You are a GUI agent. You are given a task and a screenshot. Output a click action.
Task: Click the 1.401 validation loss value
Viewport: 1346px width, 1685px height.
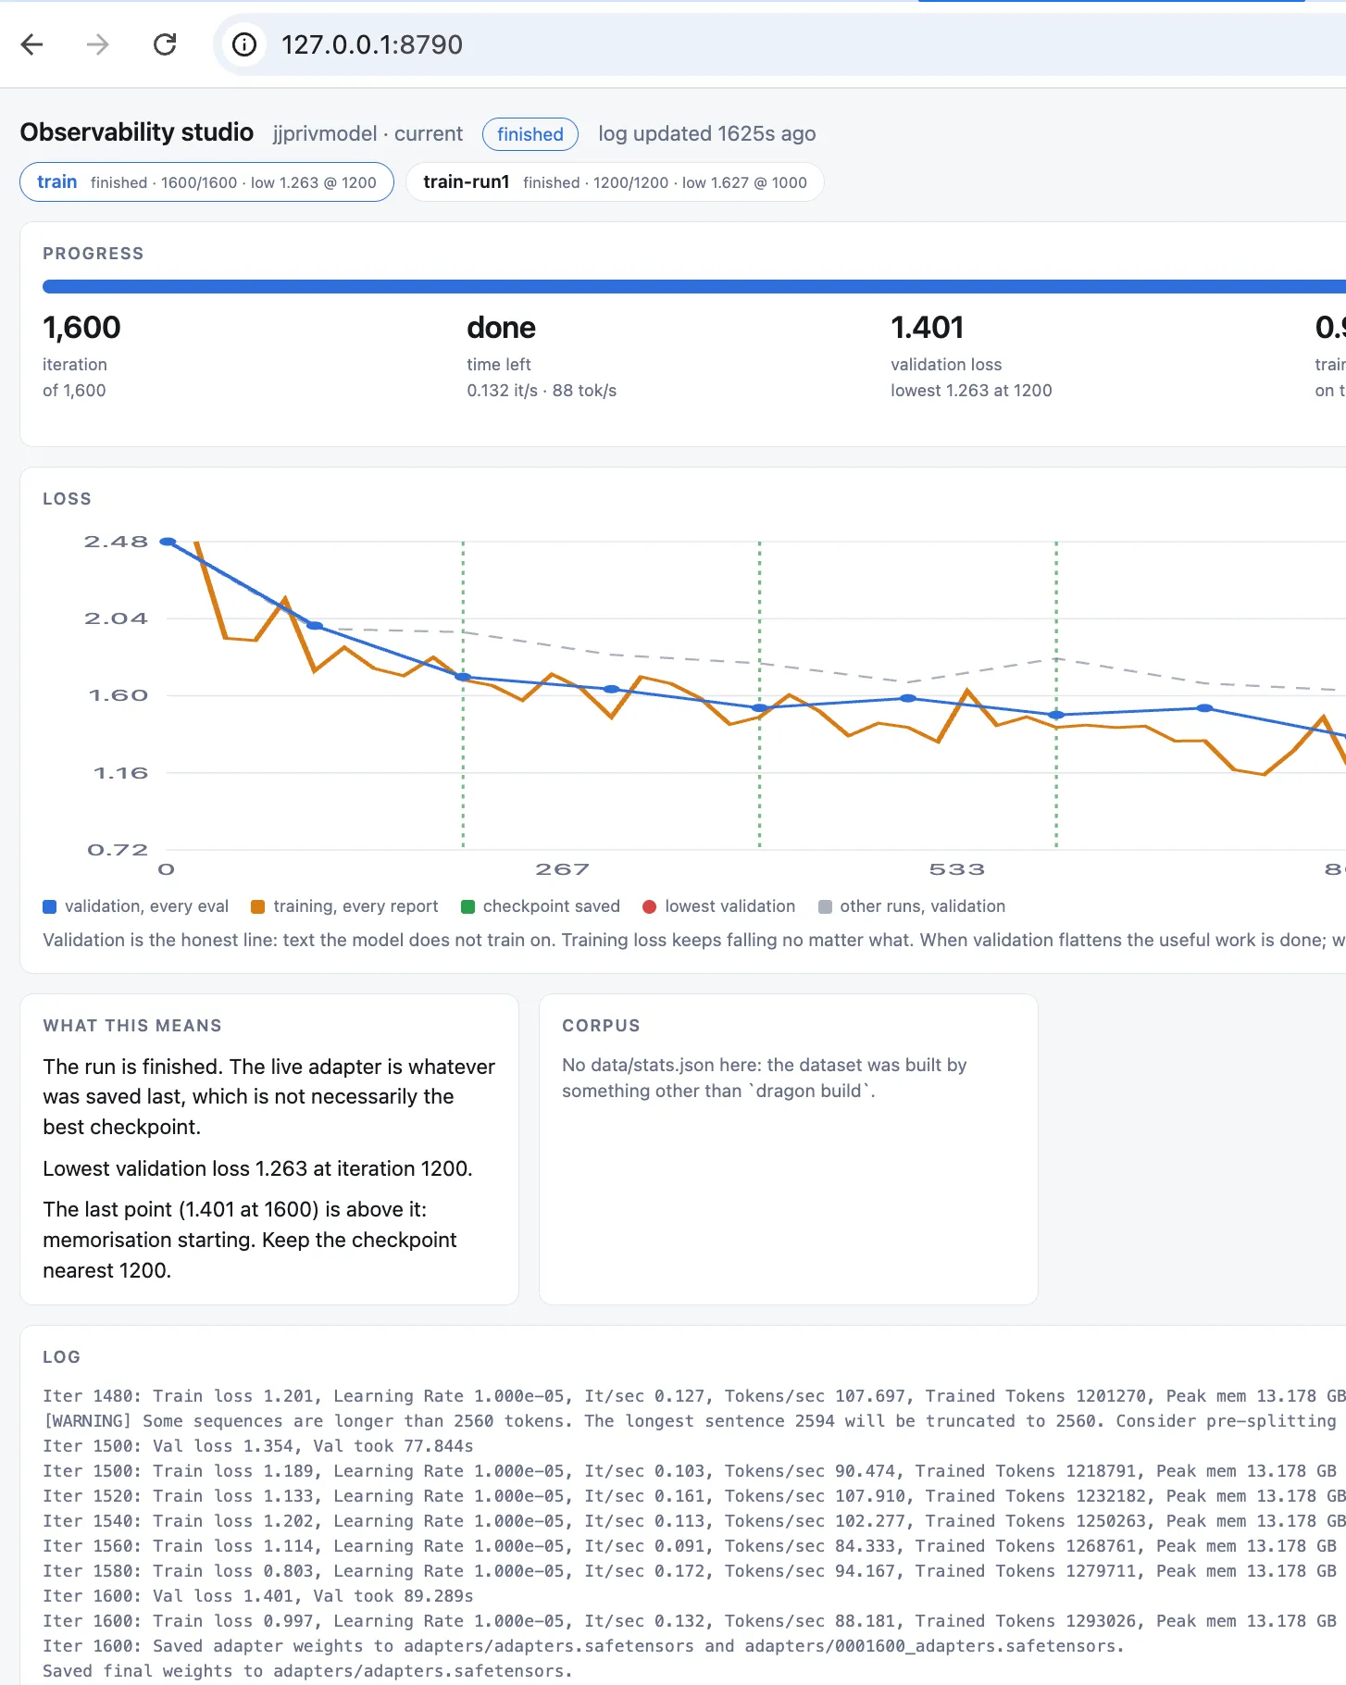coord(928,328)
